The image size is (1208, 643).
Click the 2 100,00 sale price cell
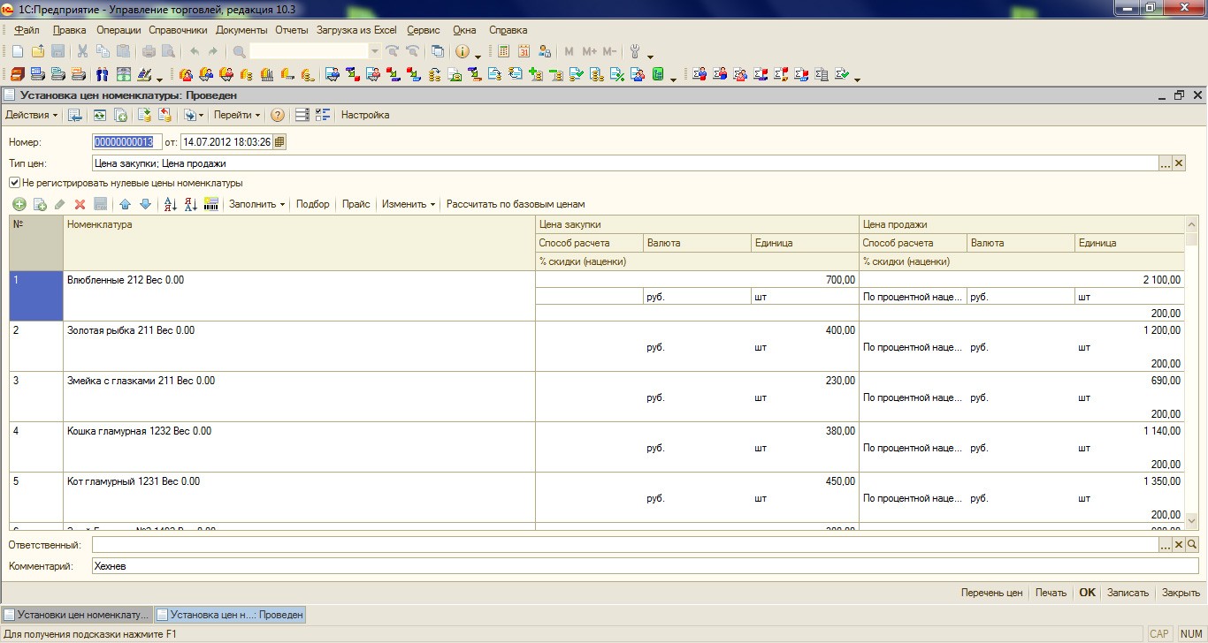click(1021, 280)
